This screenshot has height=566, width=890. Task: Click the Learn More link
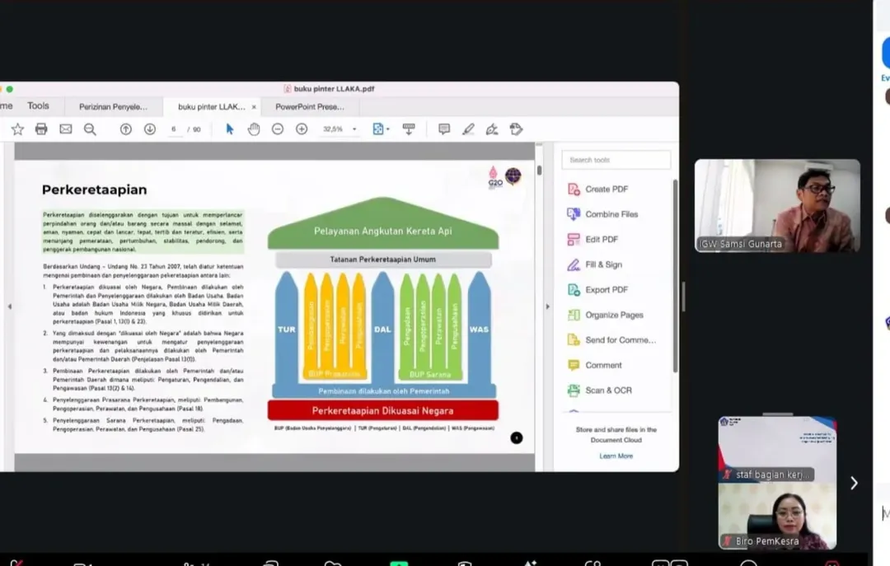pos(616,456)
